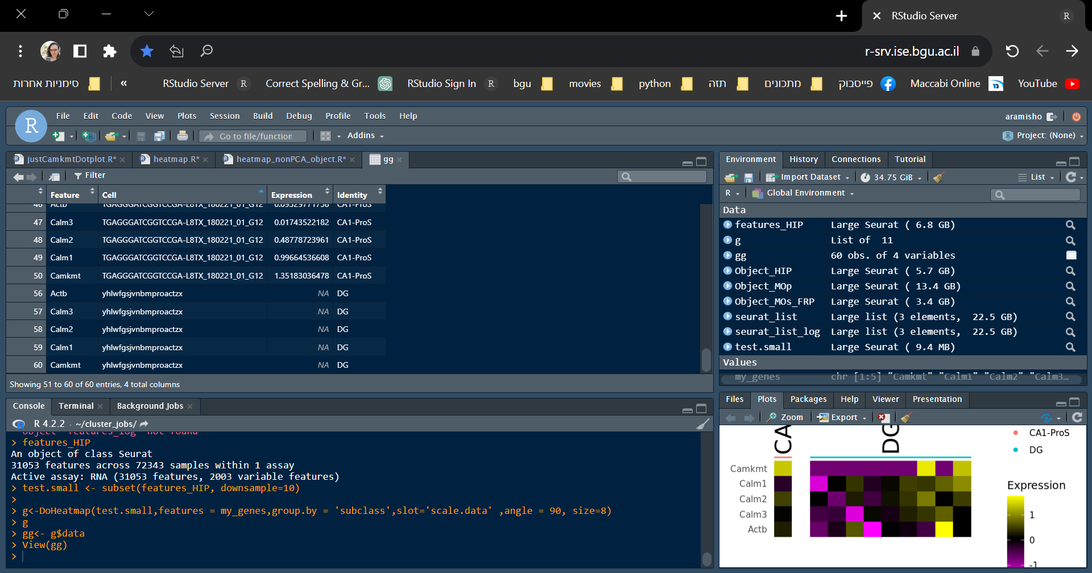Remove the current plot with the red X
Image resolution: width=1092 pixels, height=573 pixels.
pyautogui.click(x=883, y=417)
